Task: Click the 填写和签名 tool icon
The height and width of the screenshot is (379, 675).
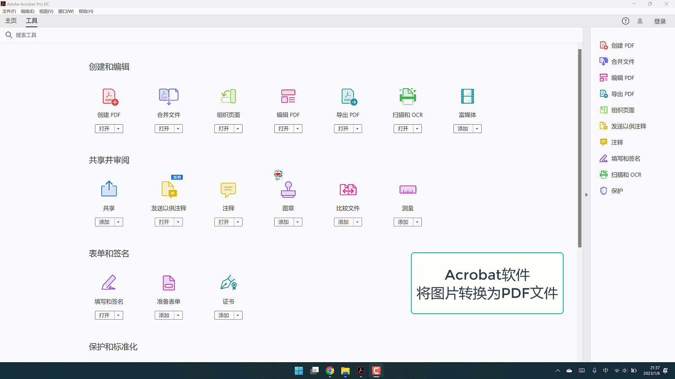Action: coord(109,283)
